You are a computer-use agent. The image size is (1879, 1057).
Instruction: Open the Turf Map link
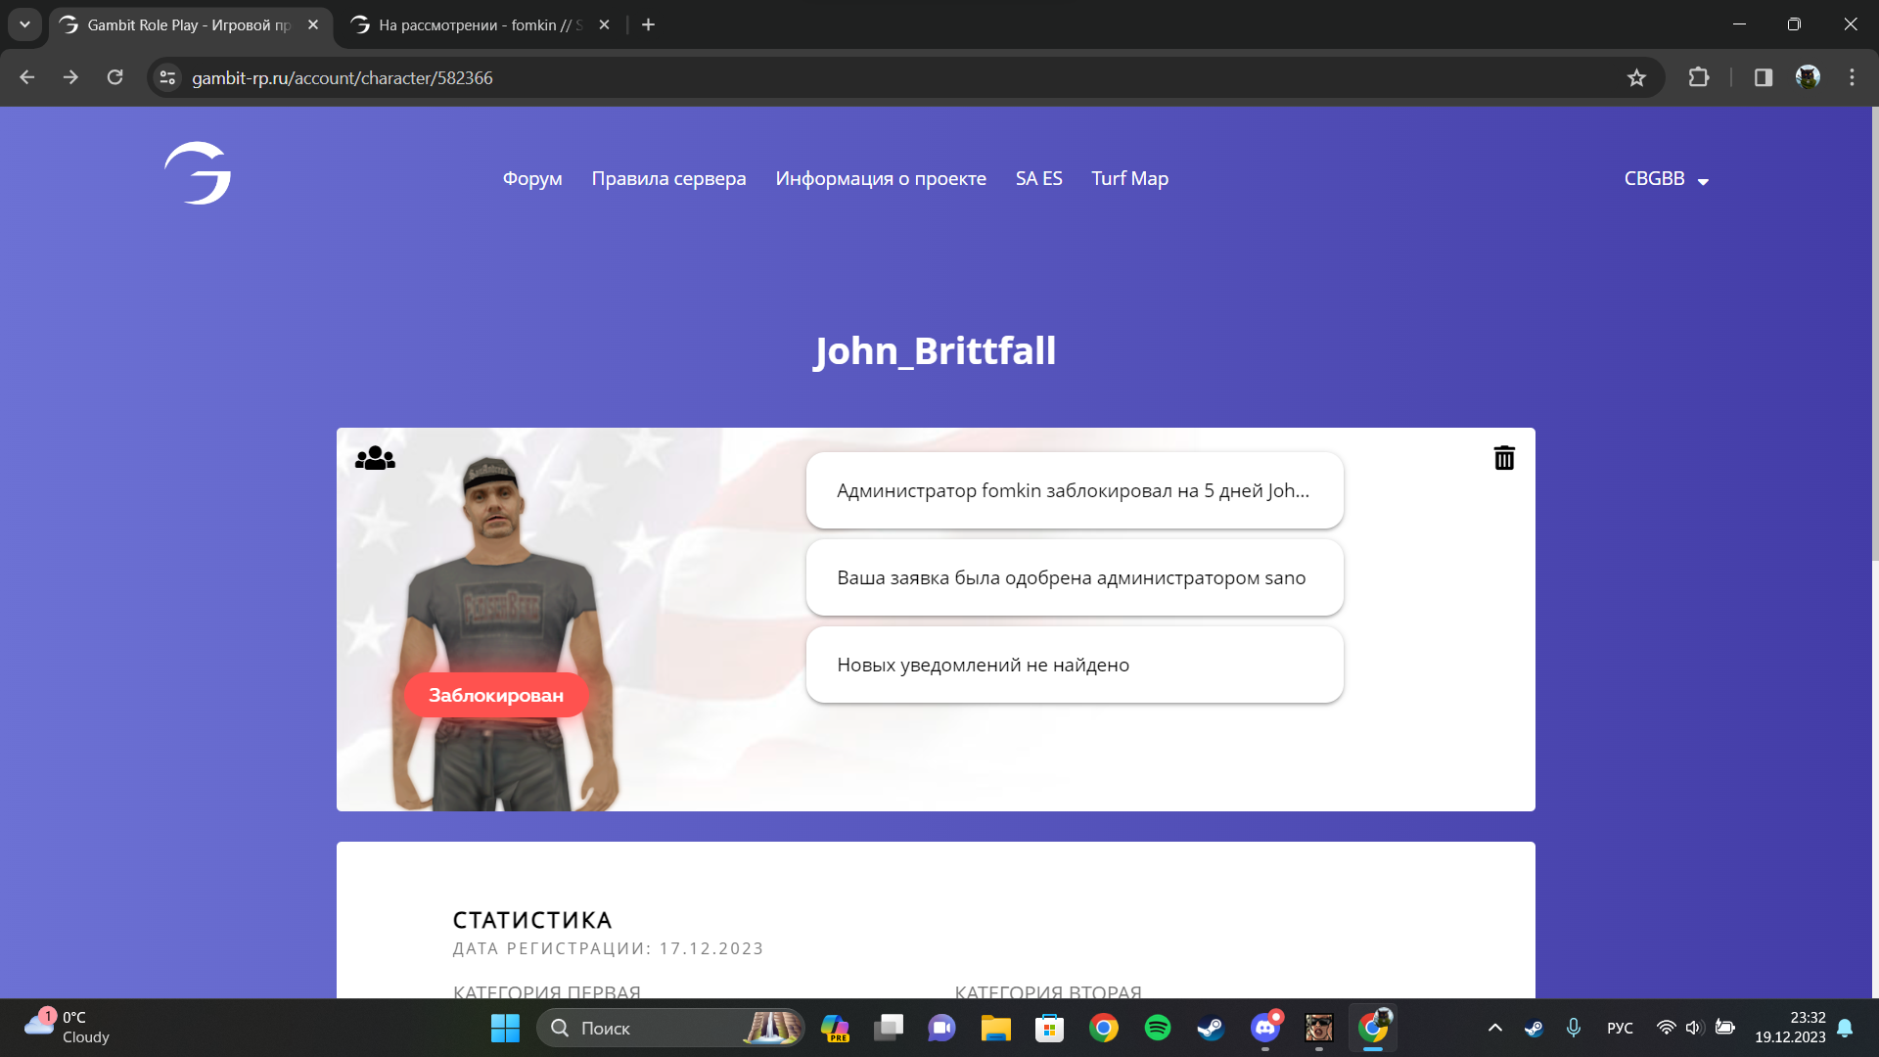[x=1129, y=179]
